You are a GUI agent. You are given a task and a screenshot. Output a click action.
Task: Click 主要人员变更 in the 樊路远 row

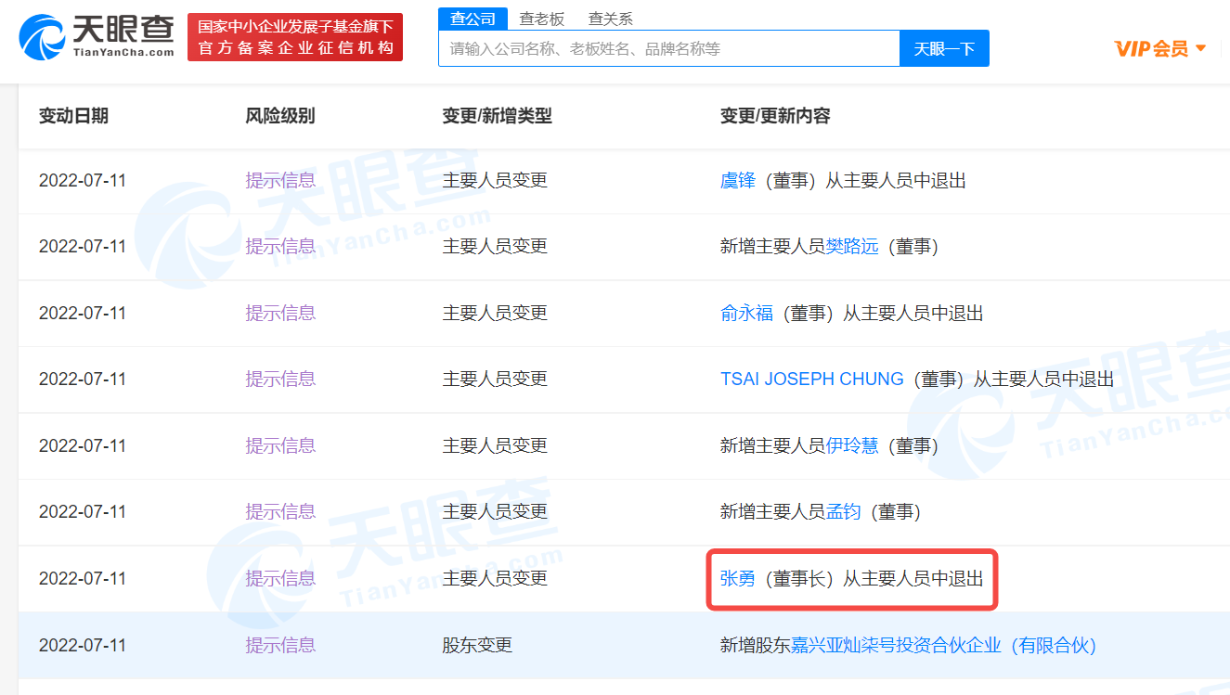[x=495, y=247]
